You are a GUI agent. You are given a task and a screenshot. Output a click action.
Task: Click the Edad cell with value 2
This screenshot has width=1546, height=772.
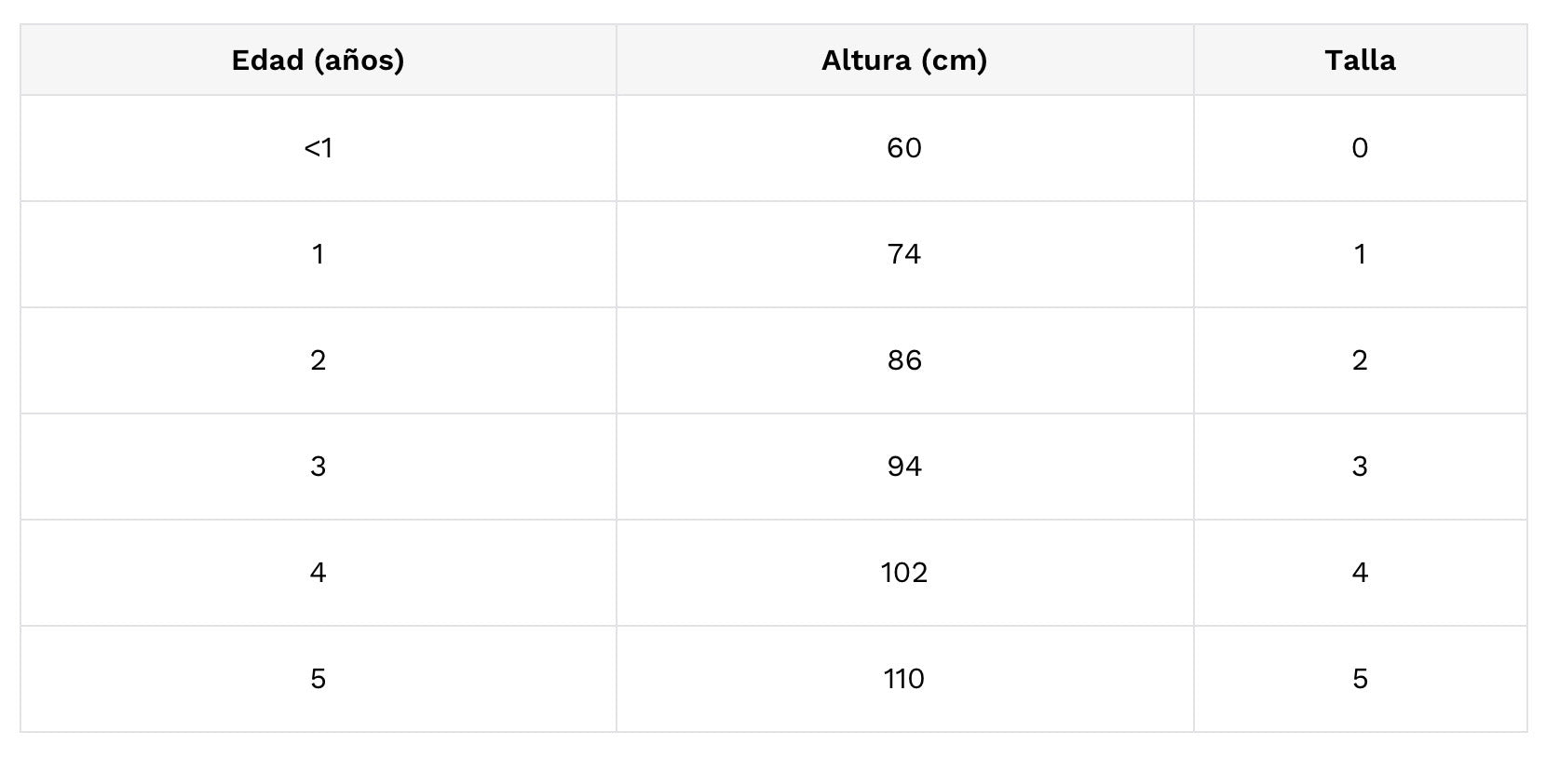pos(318,360)
